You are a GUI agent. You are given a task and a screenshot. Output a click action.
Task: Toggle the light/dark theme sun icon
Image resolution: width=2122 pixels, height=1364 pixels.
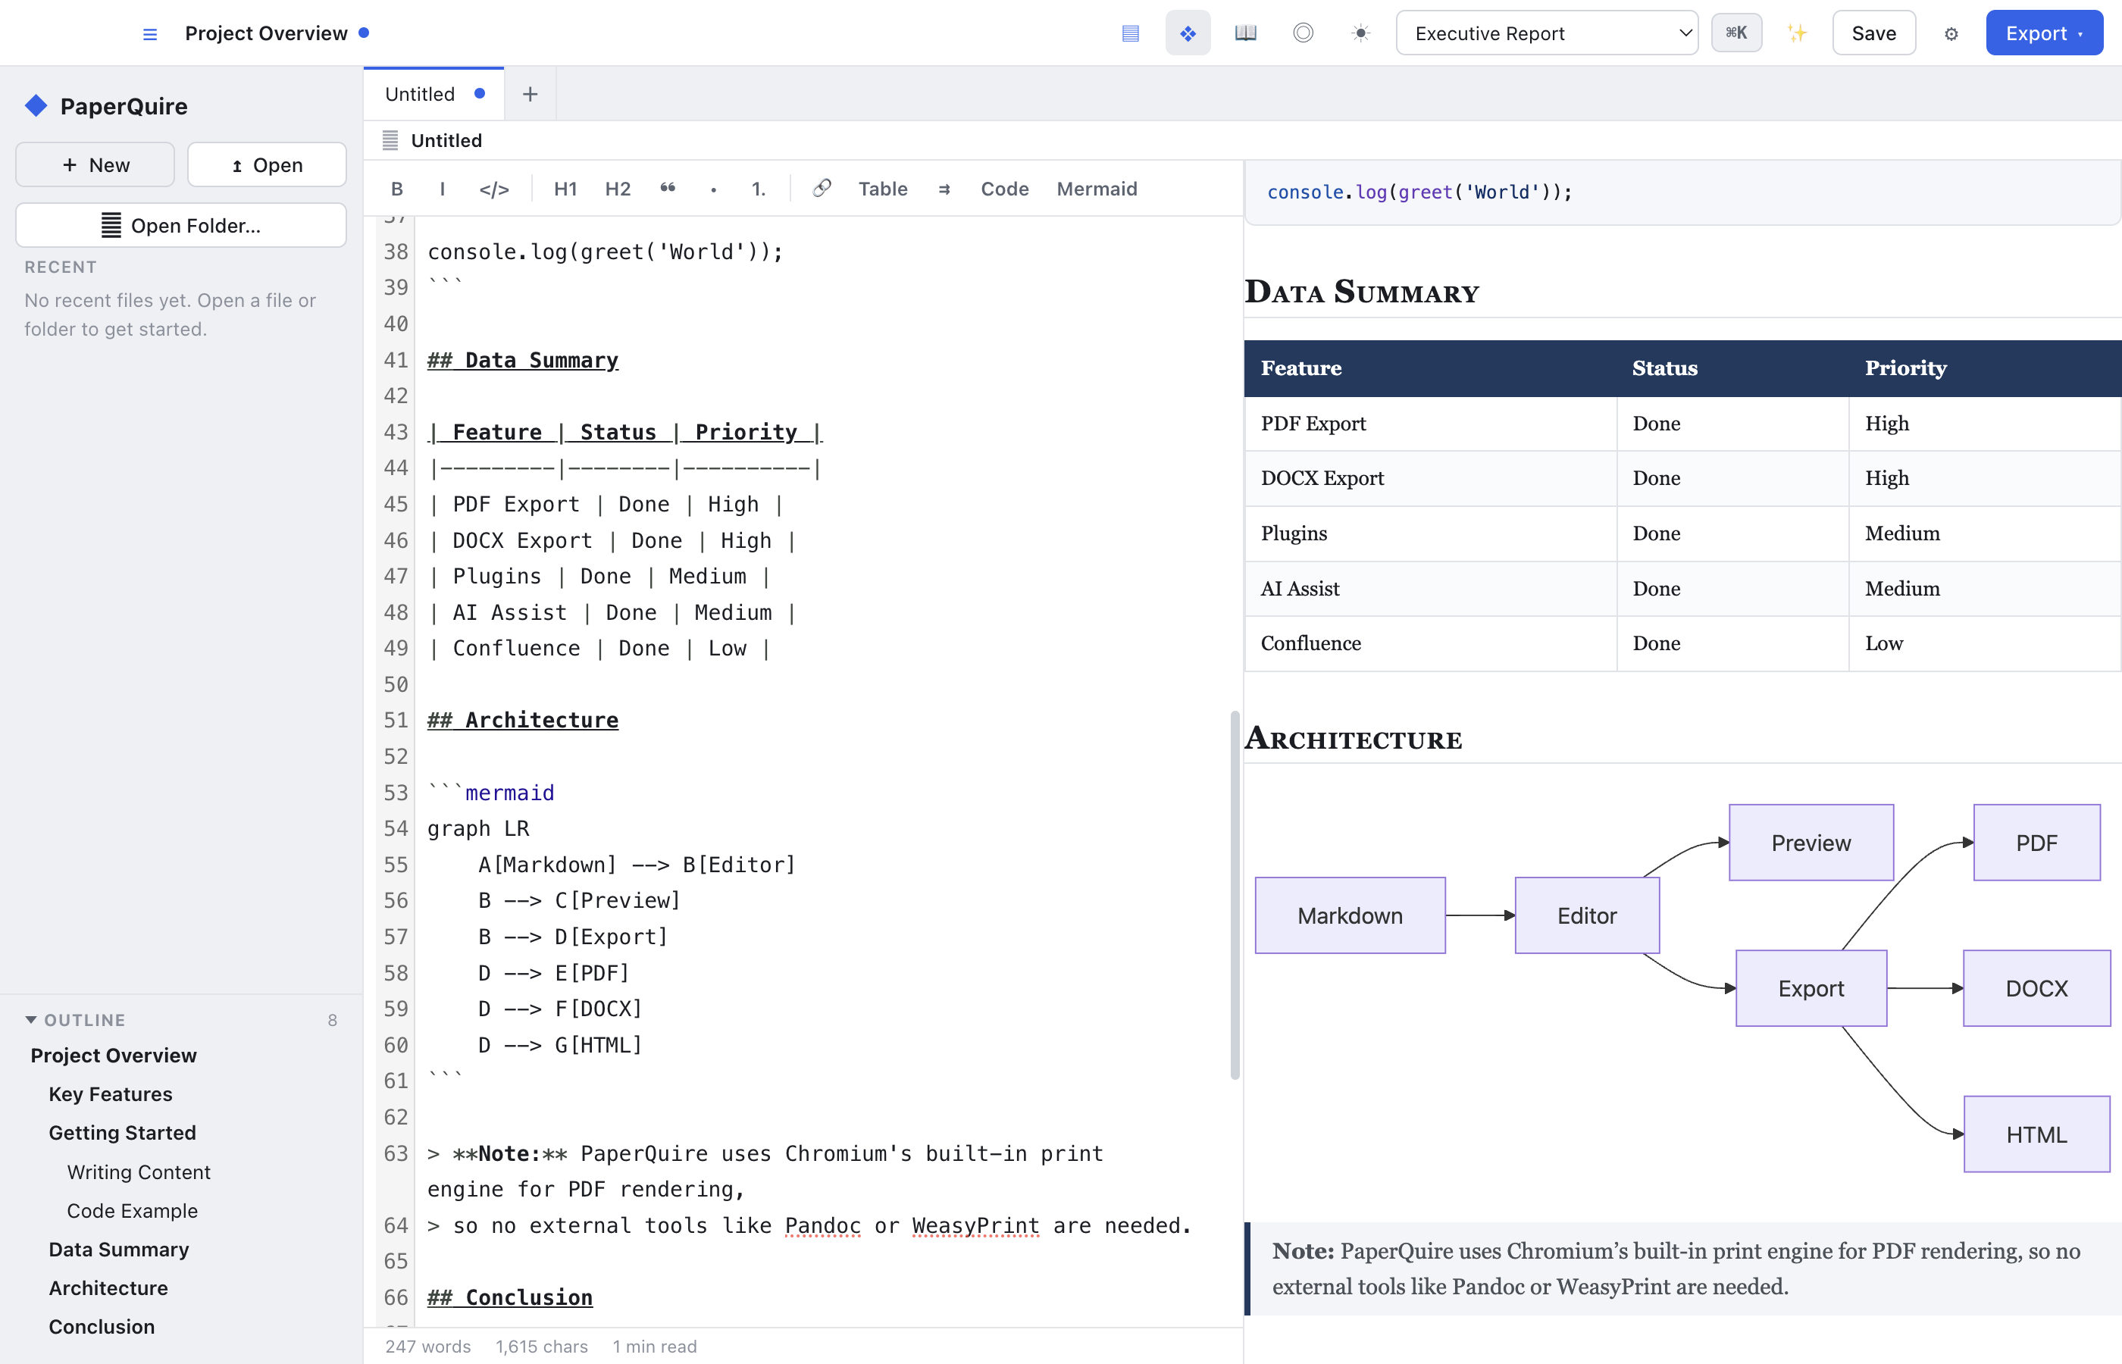click(1360, 33)
